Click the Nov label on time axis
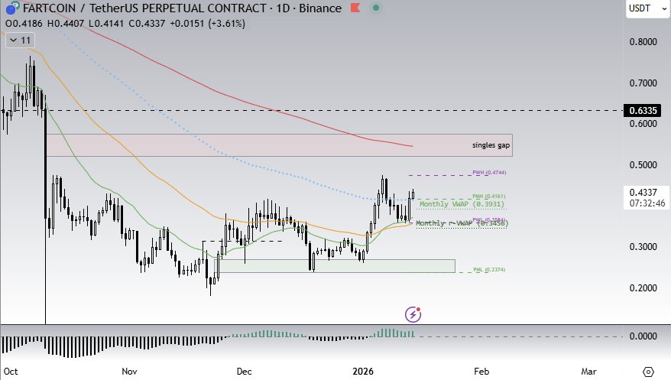Screen dimensions: 671x380 point(129,372)
